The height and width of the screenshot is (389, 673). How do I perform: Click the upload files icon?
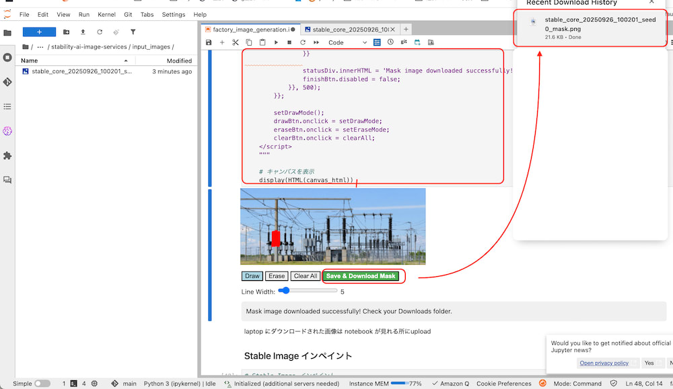83,32
